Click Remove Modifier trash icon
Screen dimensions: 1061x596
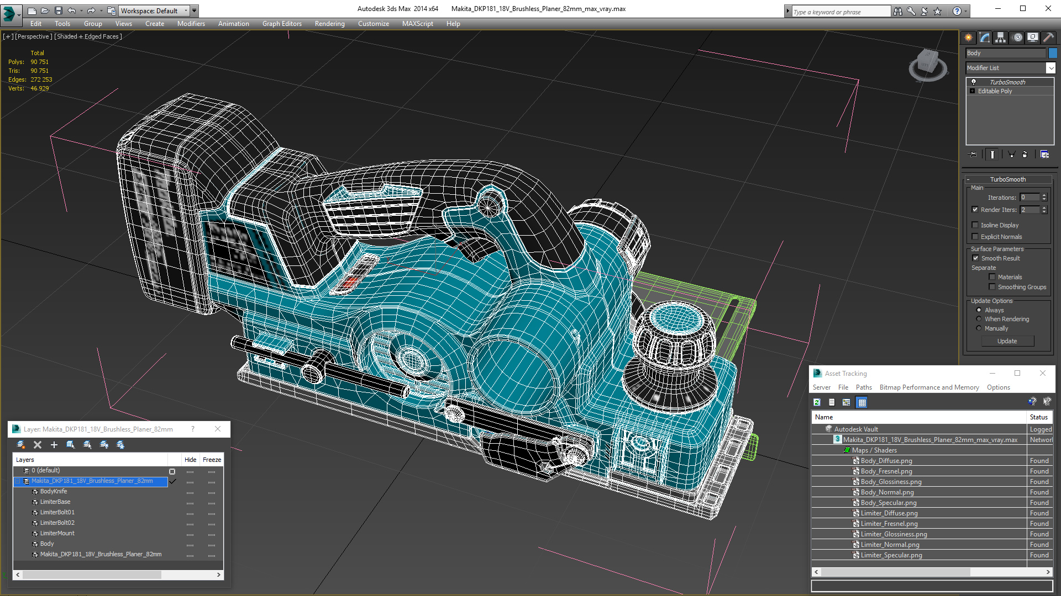1025,155
